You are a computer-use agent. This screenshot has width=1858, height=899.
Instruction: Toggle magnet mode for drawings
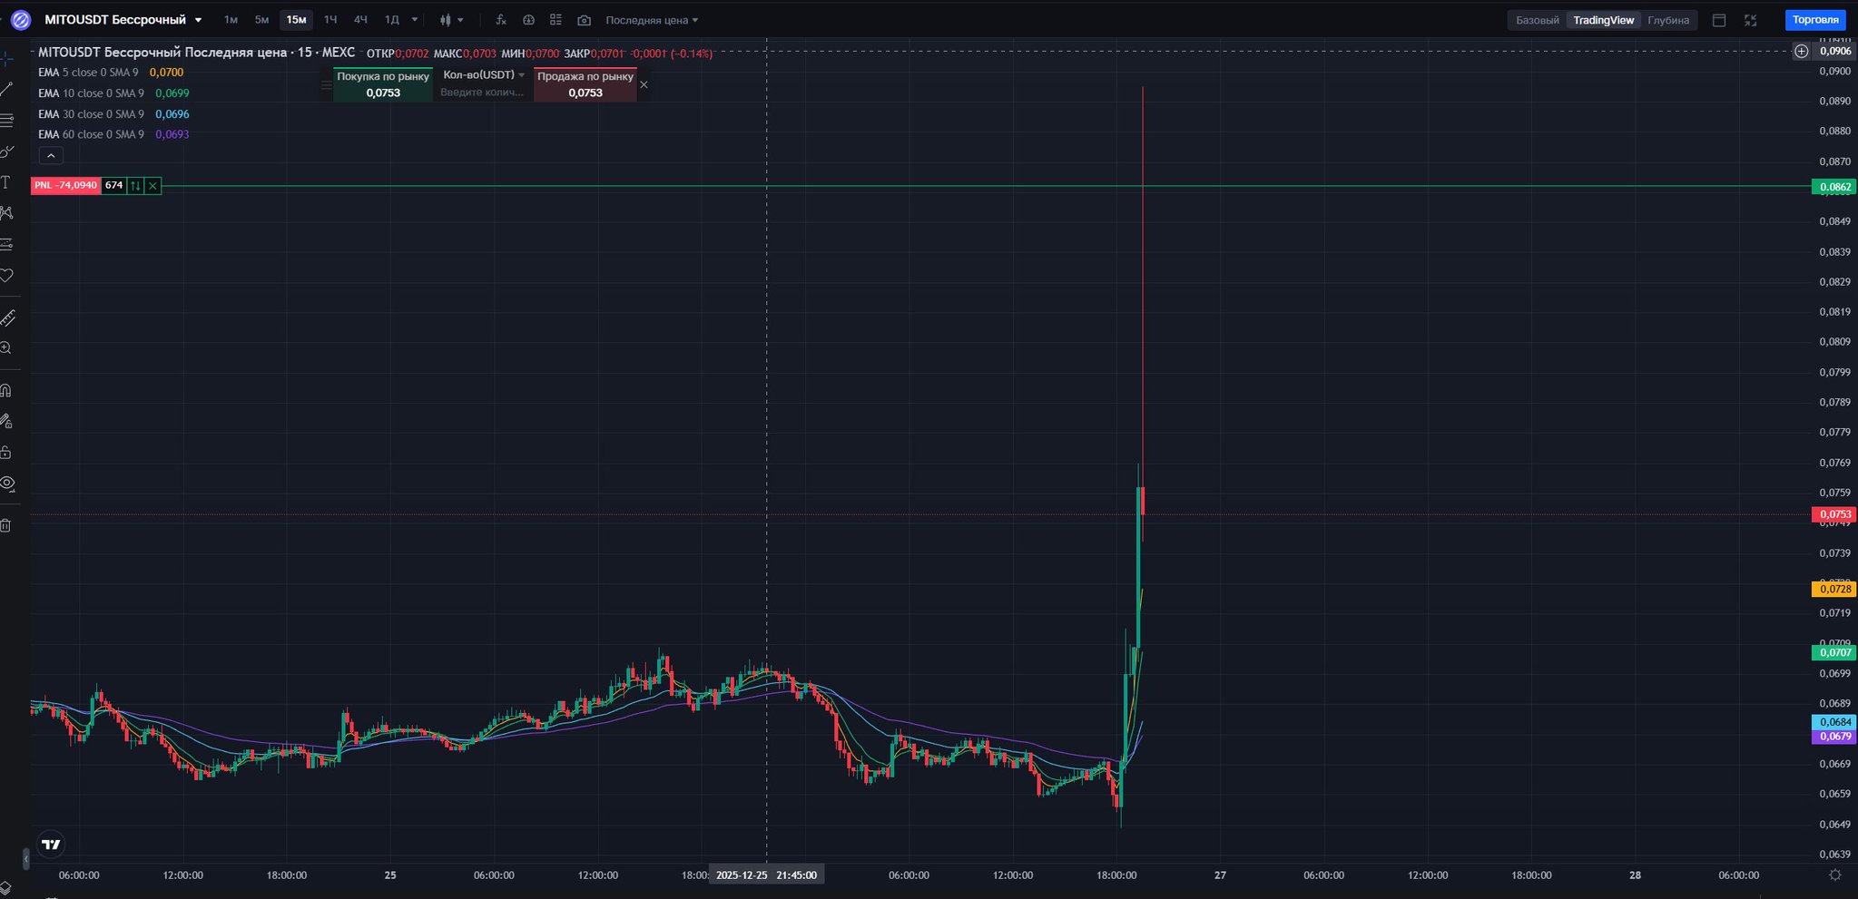[5, 391]
